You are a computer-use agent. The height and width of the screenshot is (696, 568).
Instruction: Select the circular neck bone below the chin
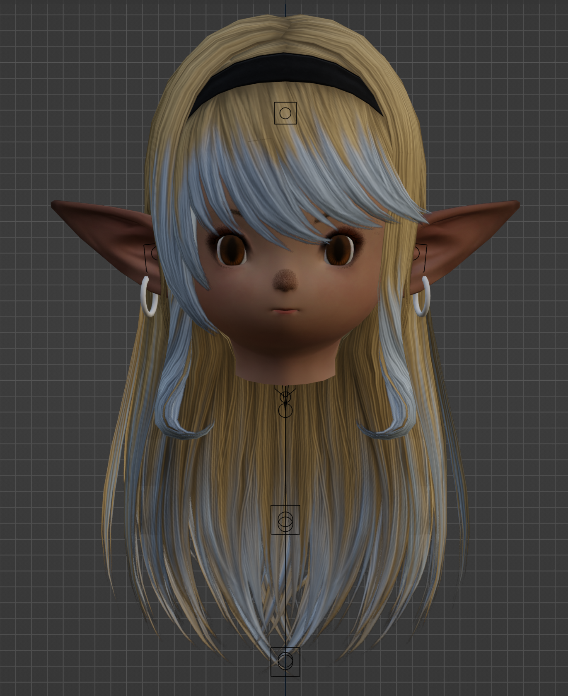(285, 410)
